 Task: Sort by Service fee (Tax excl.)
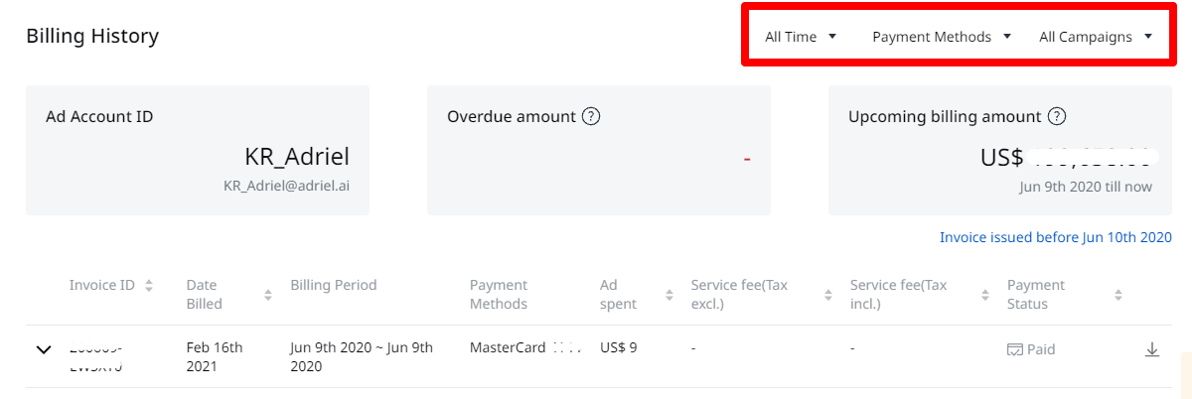pos(829,295)
